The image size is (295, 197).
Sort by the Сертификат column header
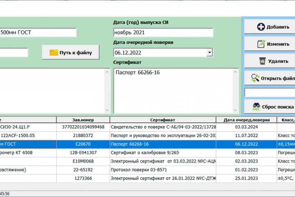[x=163, y=120]
